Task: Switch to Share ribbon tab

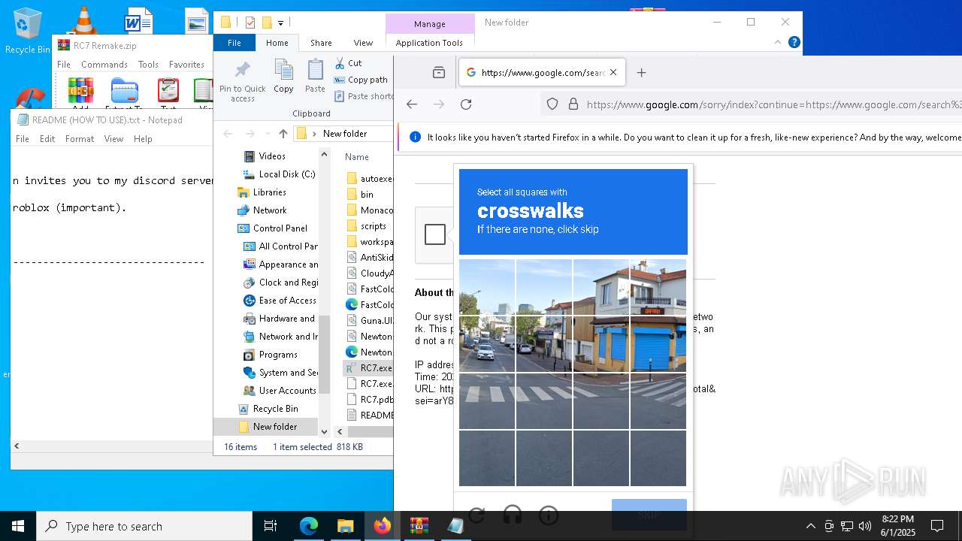Action: 321,43
